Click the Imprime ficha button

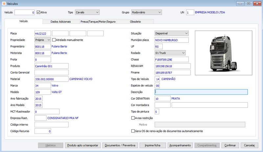point(153,145)
